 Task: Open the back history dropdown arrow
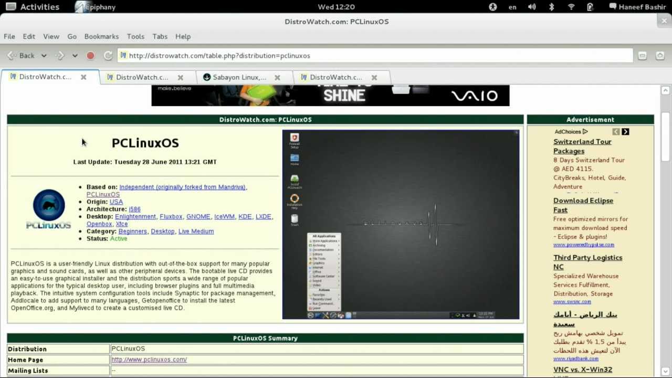coord(44,56)
